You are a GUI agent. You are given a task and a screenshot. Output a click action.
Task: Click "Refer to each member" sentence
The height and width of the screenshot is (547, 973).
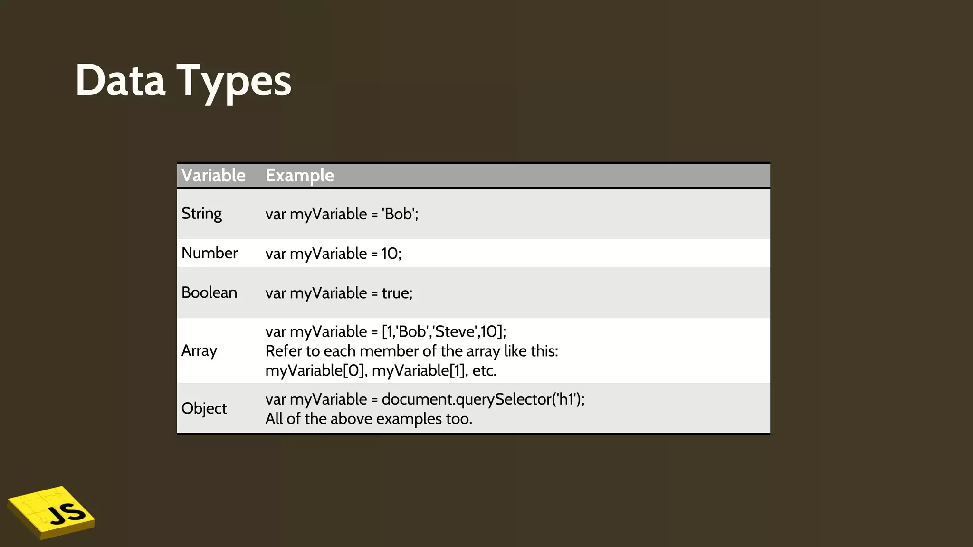[x=411, y=351]
